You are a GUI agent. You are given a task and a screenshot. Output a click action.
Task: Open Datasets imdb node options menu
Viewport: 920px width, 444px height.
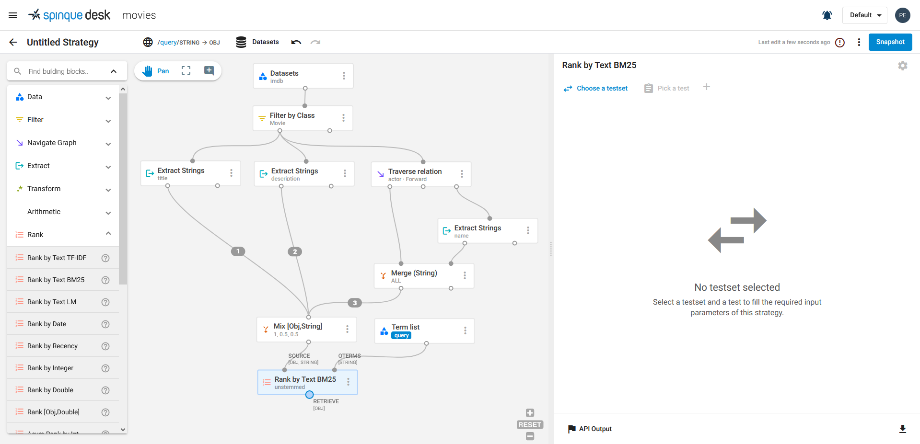344,76
